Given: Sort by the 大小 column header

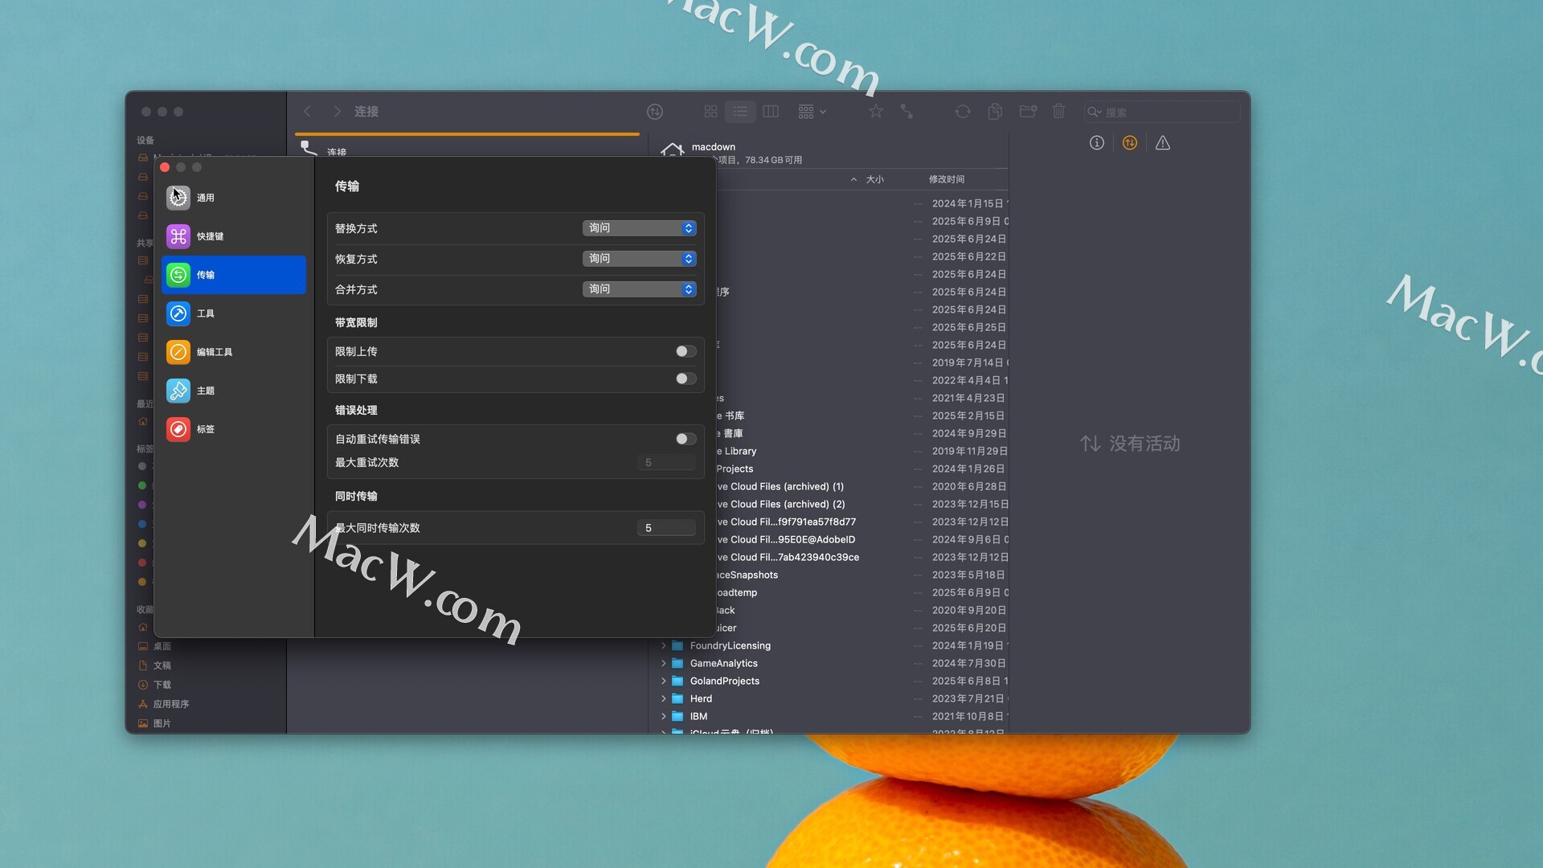Looking at the screenshot, I should [874, 179].
